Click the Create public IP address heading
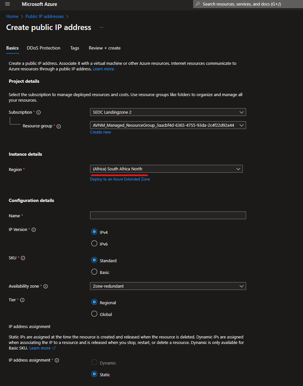The height and width of the screenshot is (386, 303). click(x=49, y=27)
